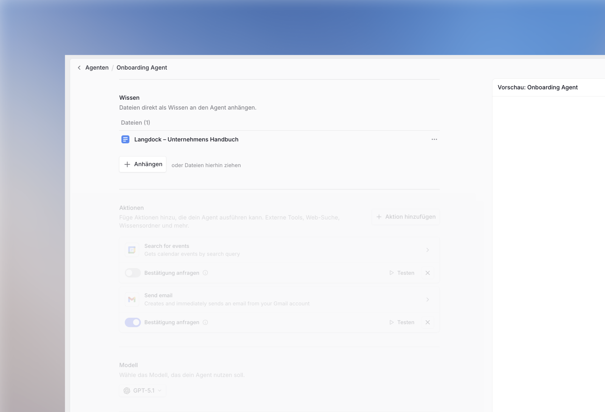The image size is (605, 412).
Task: Open the GPT-5.1 model dropdown
Action: [x=143, y=391]
